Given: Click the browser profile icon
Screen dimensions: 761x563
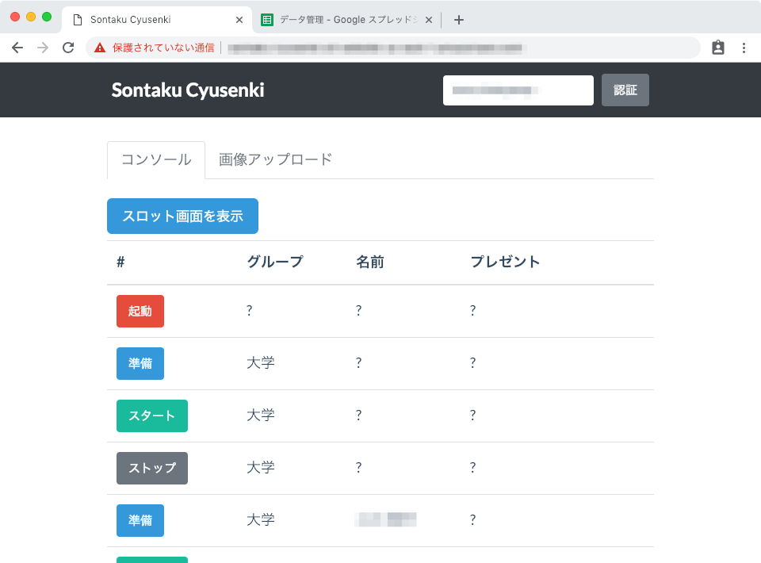Looking at the screenshot, I should point(717,48).
